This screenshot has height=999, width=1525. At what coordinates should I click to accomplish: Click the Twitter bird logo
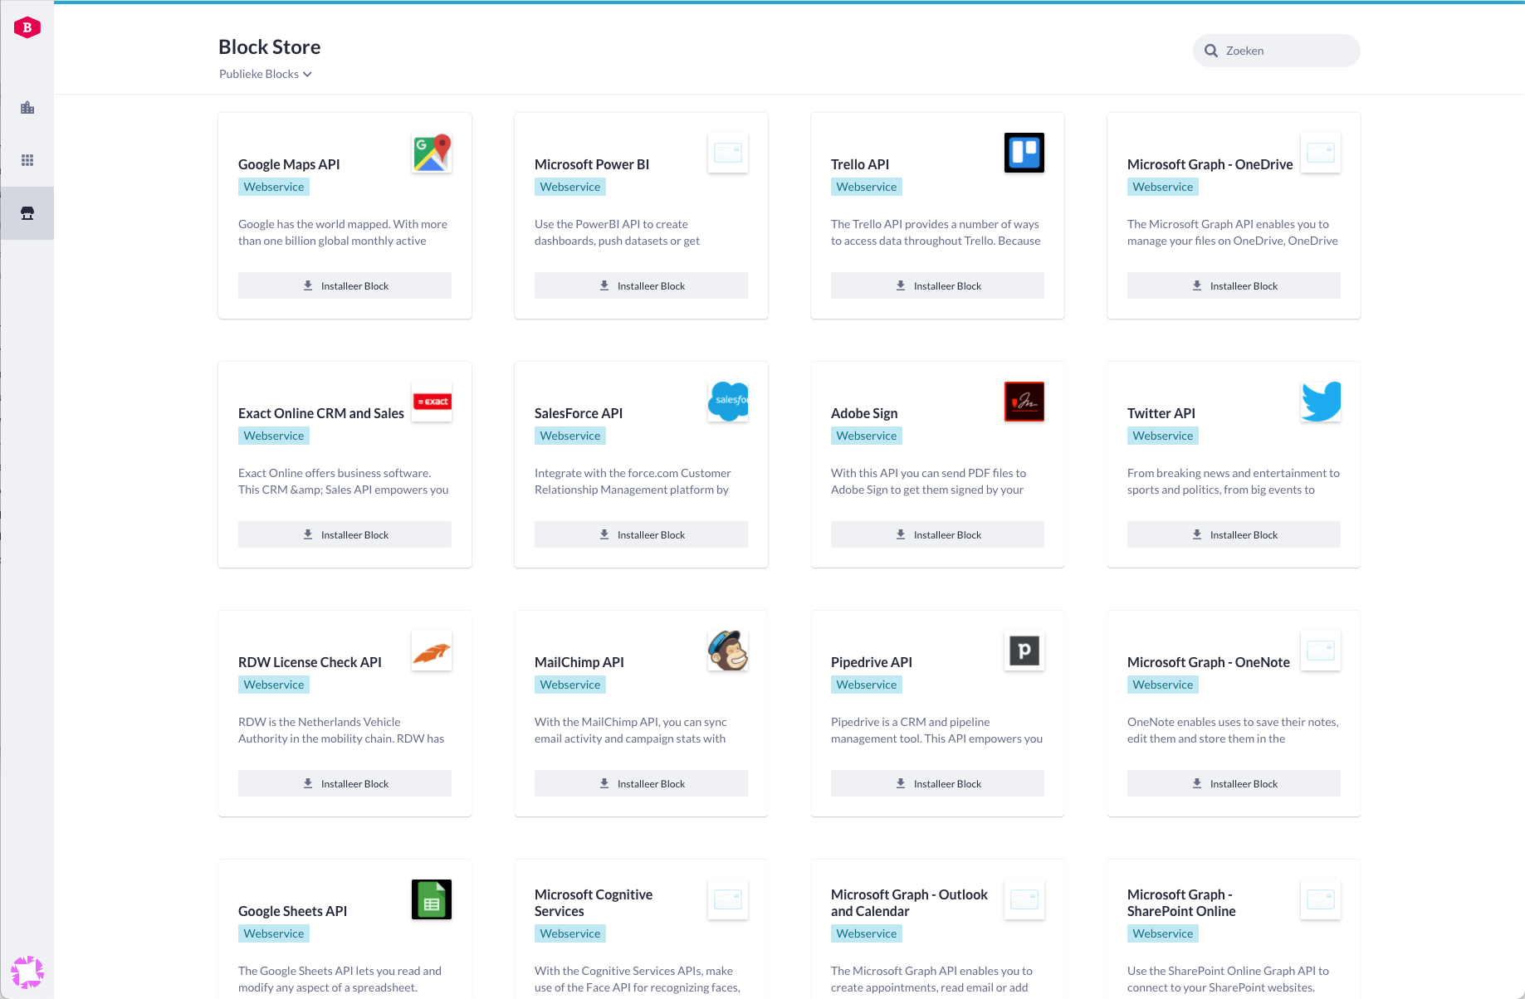(1320, 402)
